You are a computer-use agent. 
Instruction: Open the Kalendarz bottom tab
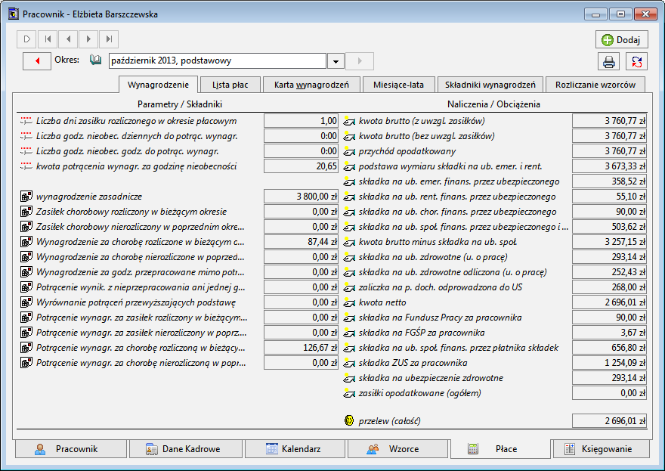[x=295, y=449]
